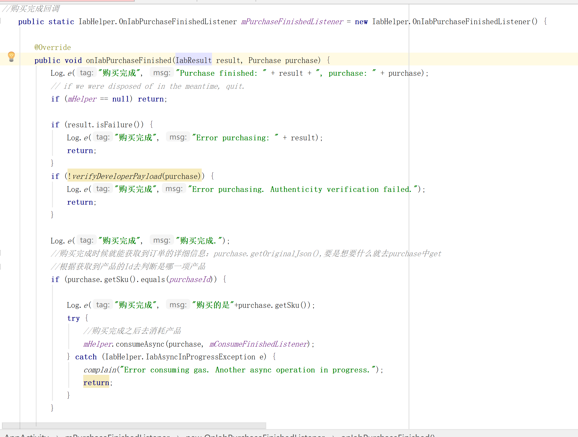Click tag hint in Purchase finished log line

point(86,73)
